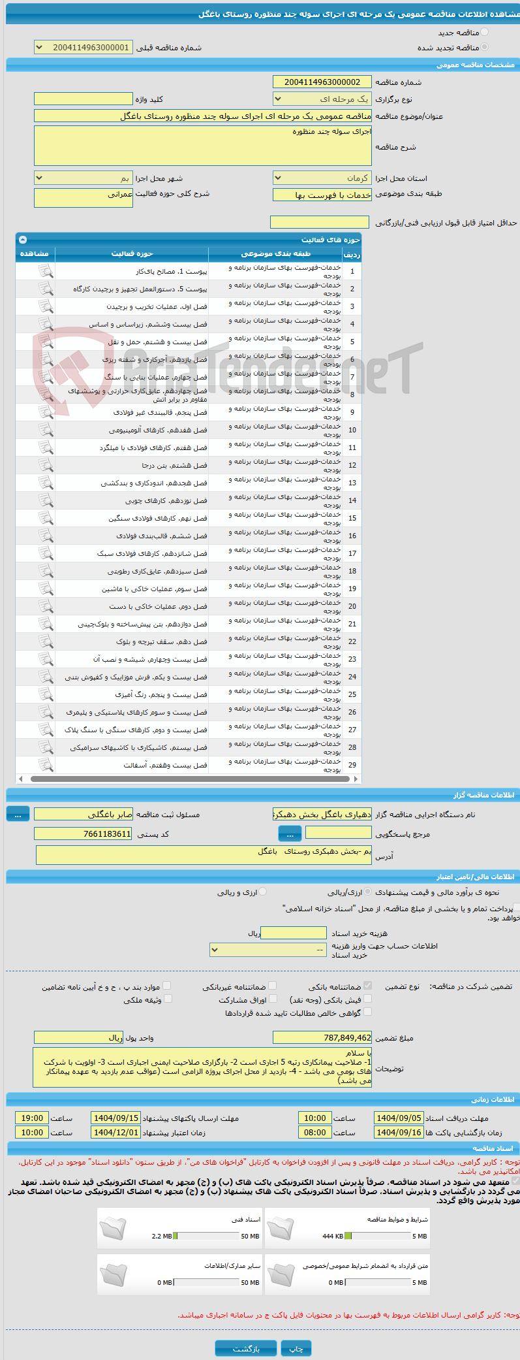The image size is (520, 1360).
Task: Click حداقل امتیاز قابل قبول input field
Action: (320, 222)
